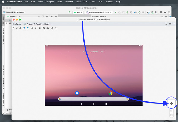Open the Android11 Tablet device selector dropdown
Image resolution: width=178 pixels, height=122 pixels.
coord(99,12)
